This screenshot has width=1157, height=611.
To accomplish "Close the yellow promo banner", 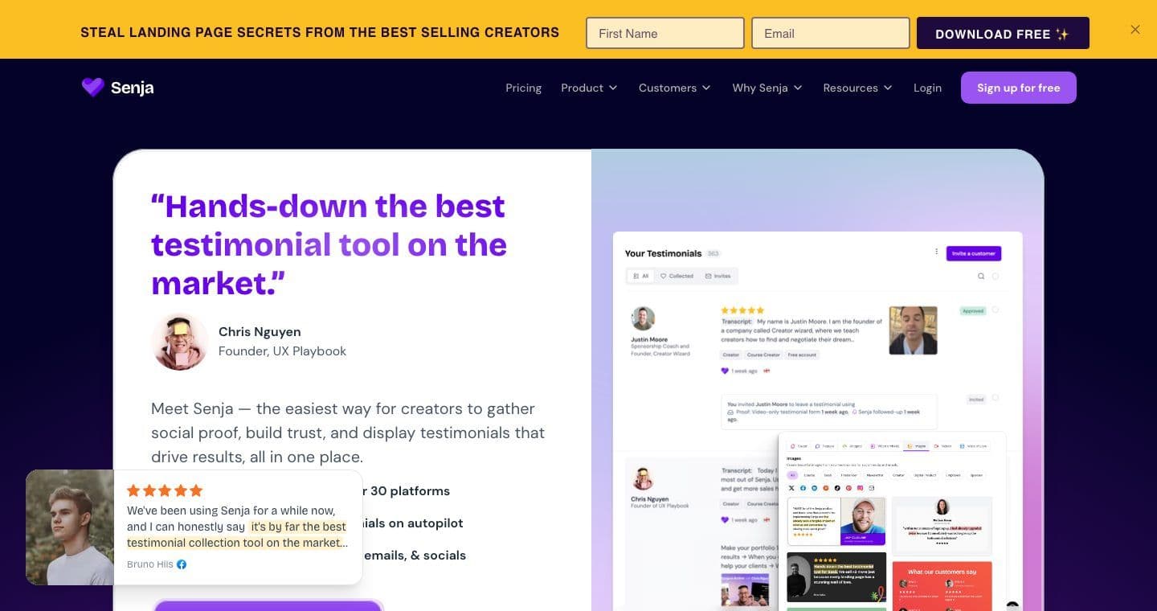I will (x=1135, y=30).
